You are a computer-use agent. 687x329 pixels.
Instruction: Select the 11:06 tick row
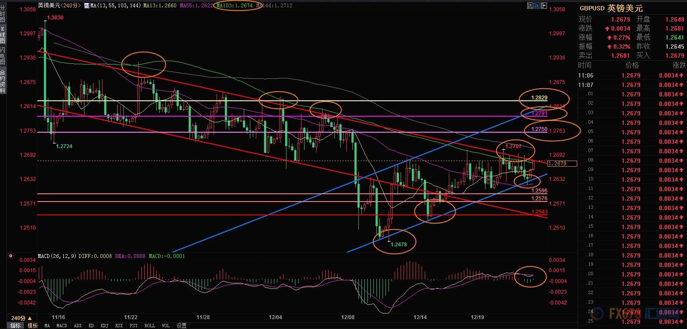point(632,75)
